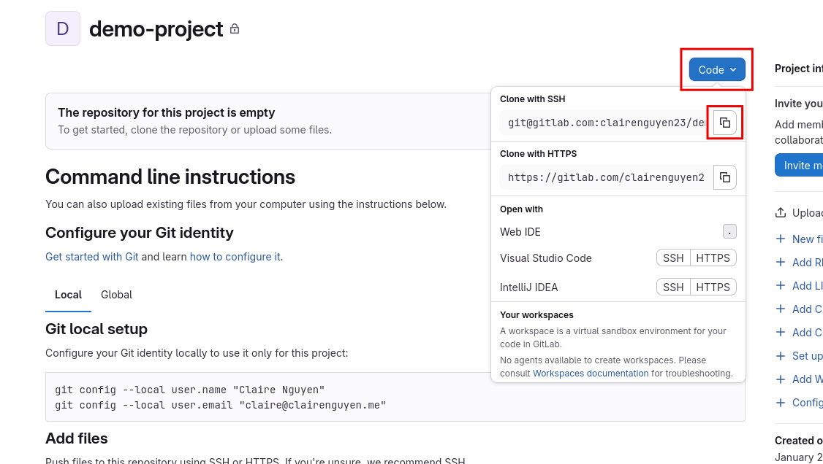Open the Code dropdown
Image resolution: width=823 pixels, height=464 pixels.
pos(716,69)
